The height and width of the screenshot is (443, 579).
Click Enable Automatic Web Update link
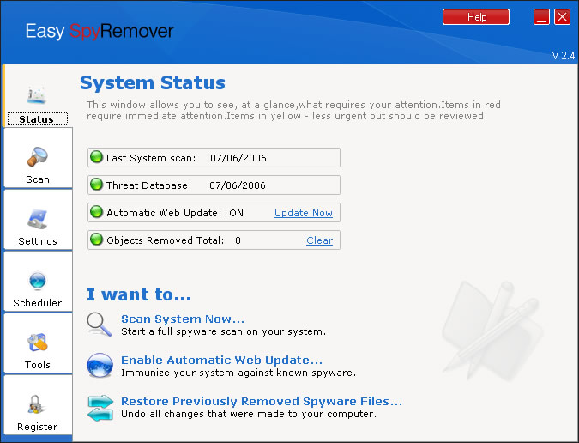pyautogui.click(x=221, y=361)
